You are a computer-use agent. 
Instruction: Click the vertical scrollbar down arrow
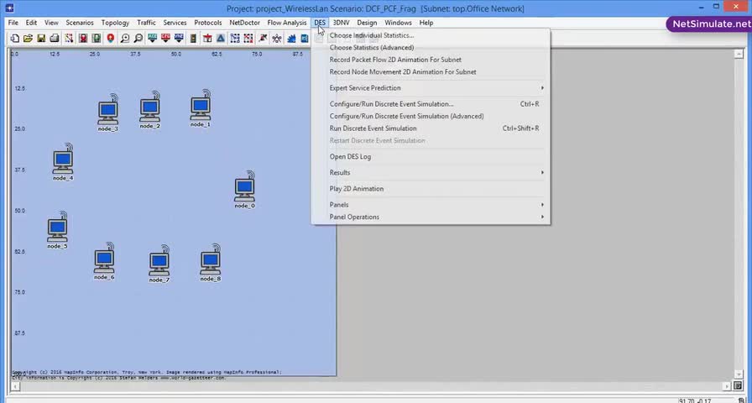739,374
